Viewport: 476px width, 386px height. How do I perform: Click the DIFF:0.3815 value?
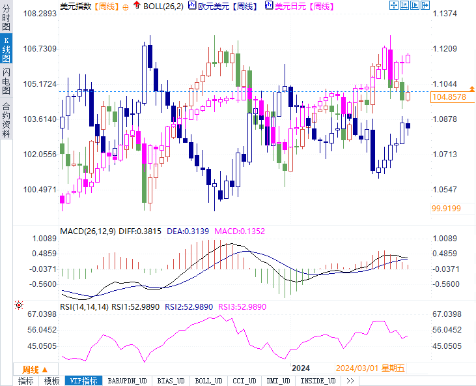click(140, 231)
